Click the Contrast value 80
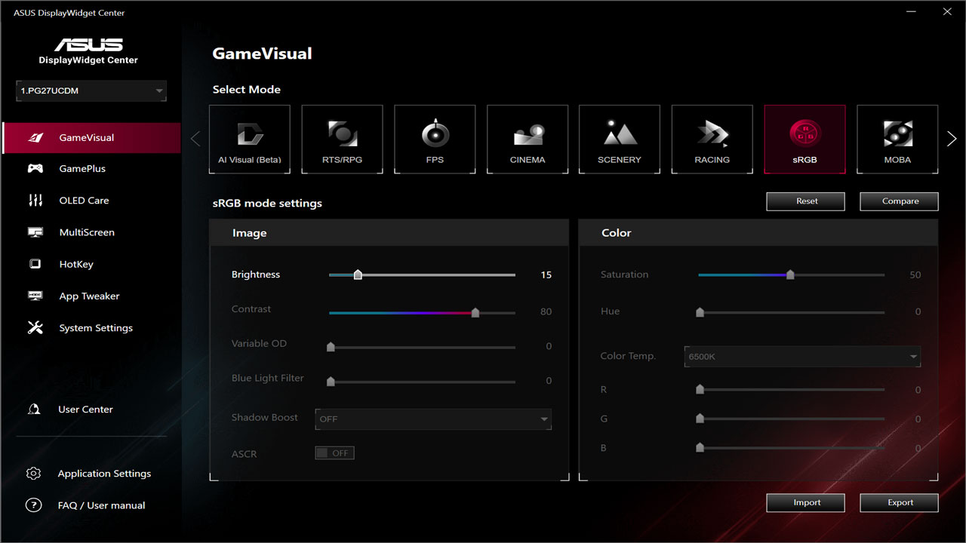 pyautogui.click(x=546, y=311)
